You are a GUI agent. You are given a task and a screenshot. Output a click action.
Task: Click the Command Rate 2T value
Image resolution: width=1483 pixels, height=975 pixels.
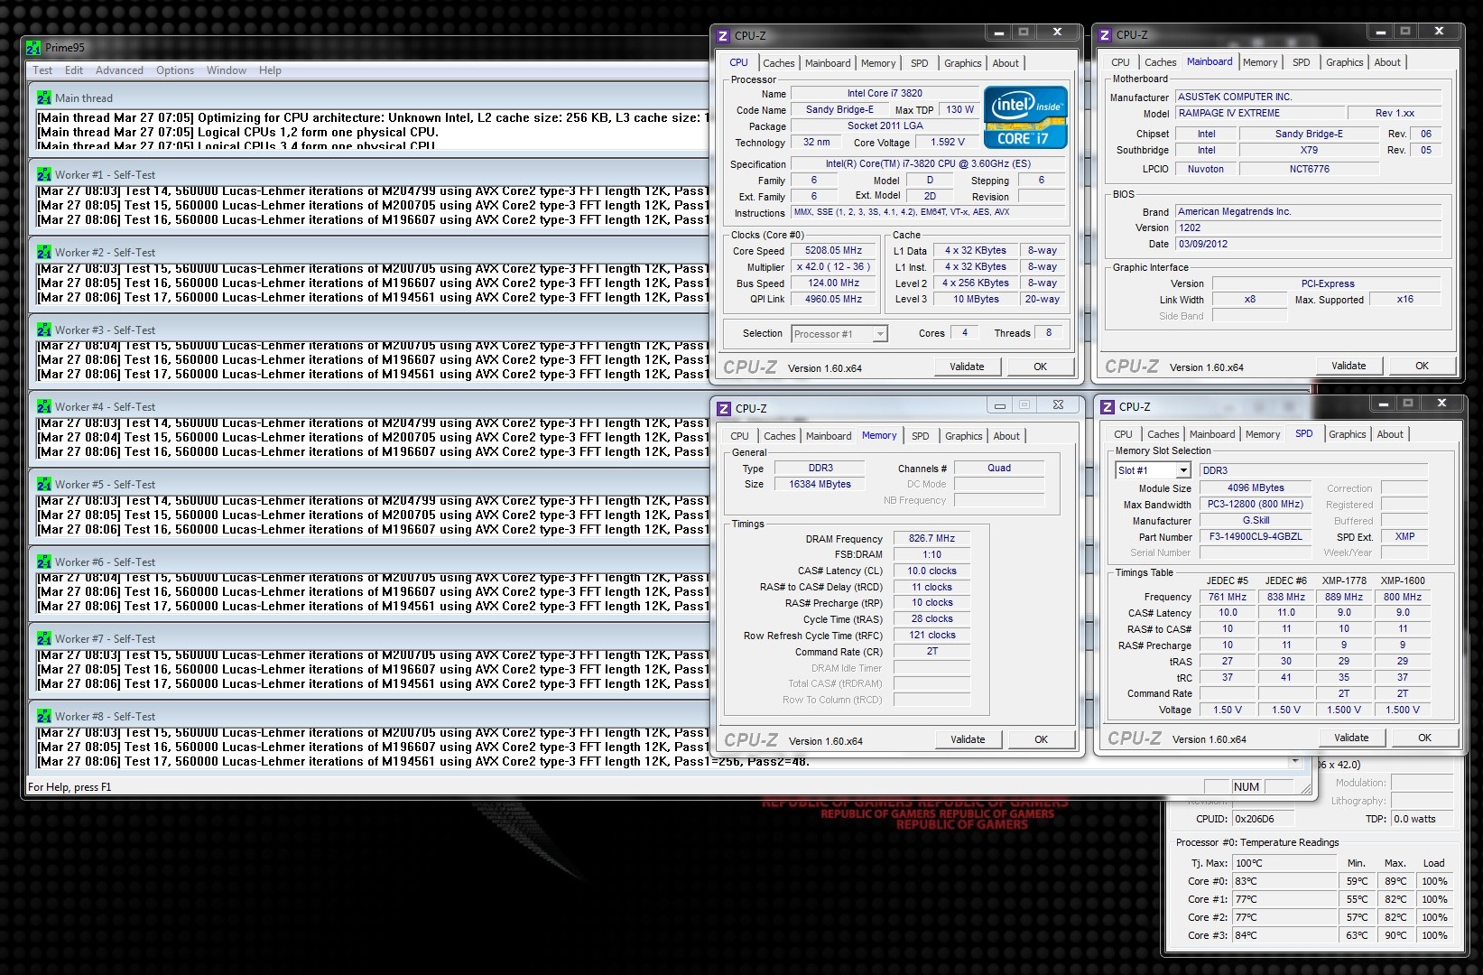[932, 651]
